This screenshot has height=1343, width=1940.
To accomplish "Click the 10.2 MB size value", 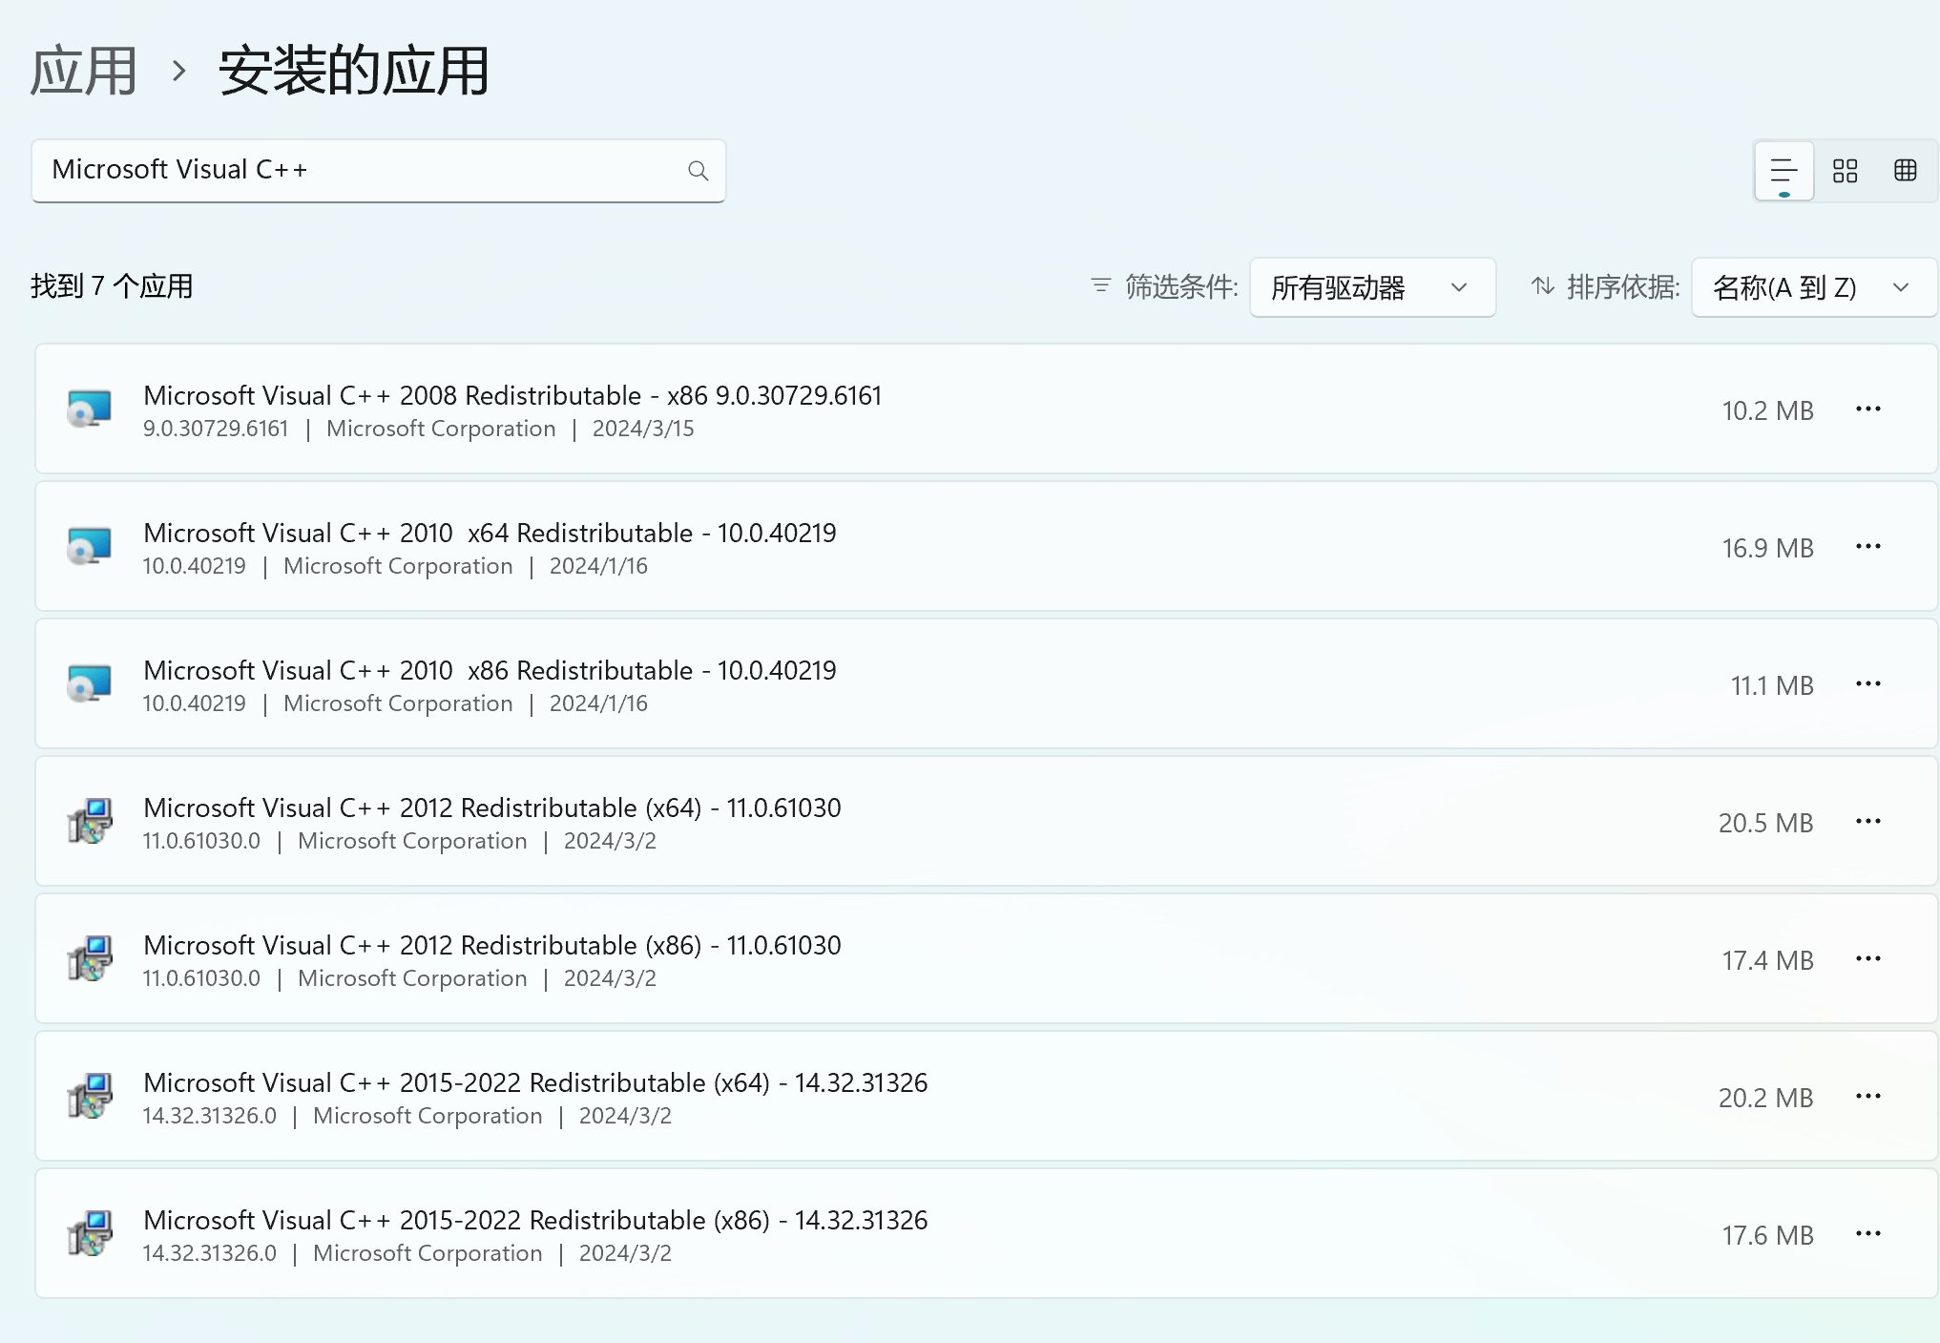I will (x=1767, y=410).
